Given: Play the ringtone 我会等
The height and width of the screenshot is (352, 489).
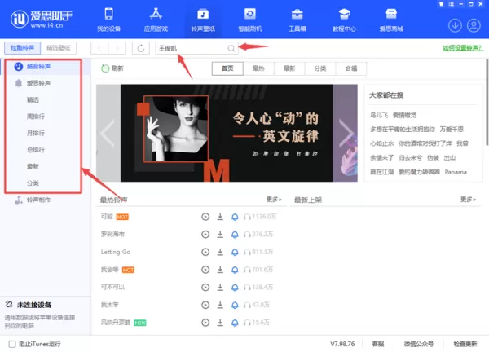Looking at the screenshot, I should point(205,270).
